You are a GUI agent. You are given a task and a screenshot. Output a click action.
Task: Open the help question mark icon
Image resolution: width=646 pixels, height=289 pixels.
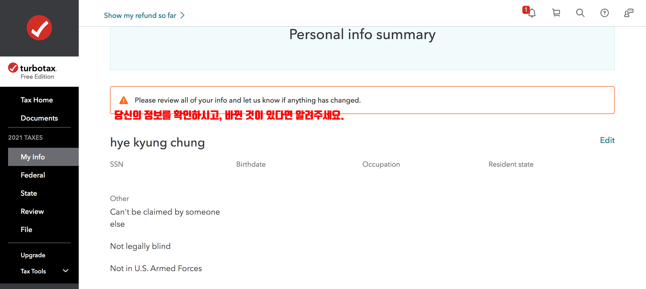pos(604,13)
